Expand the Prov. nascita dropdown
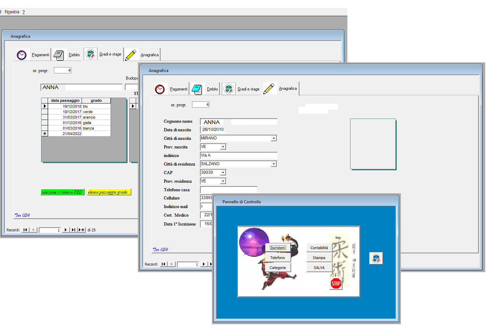The height and width of the screenshot is (329, 489). [223, 147]
